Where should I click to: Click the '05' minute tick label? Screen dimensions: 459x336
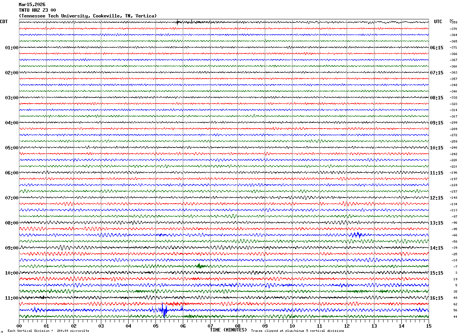point(156,326)
